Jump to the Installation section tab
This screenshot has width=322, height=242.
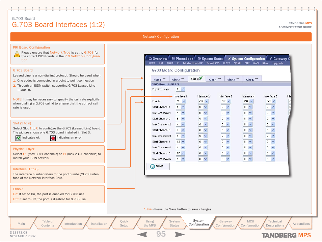(99, 223)
